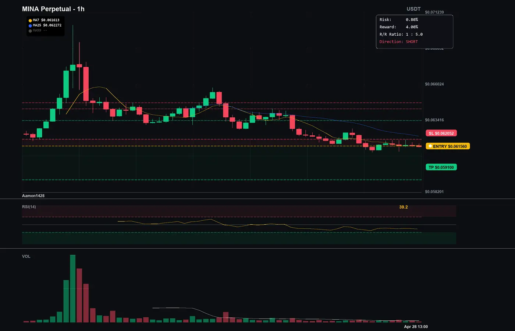
Task: Click the $0.066024 price axis label
Action: click(x=434, y=84)
